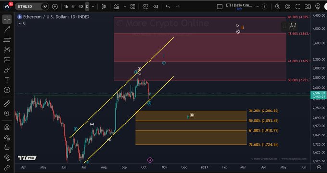Switch to the 1h timeframe
327x173 pixels.
click(x=66, y=7)
